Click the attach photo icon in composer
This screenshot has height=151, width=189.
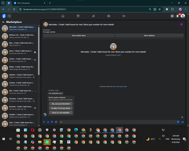(x=48, y=122)
